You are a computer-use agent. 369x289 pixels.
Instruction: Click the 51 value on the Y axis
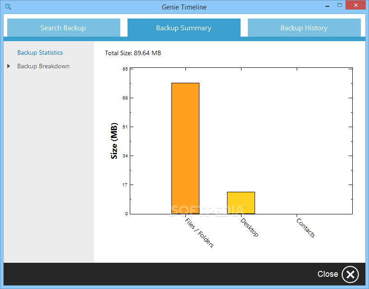125,127
